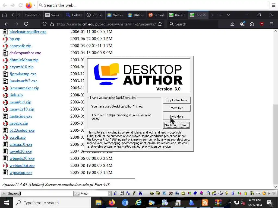Open Firefox account icon
This screenshot has width=278, height=208.
(x=242, y=24)
